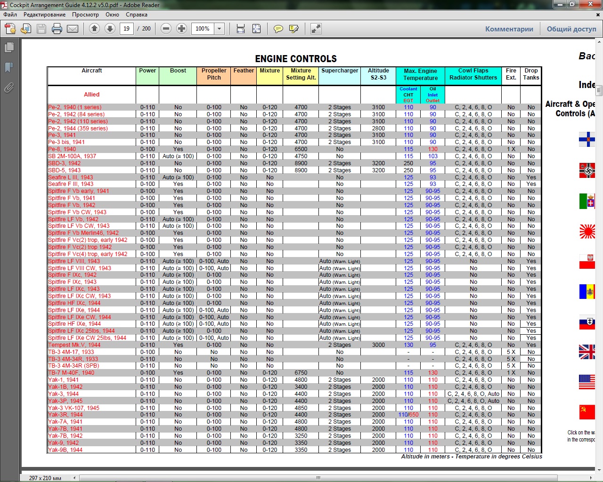The width and height of the screenshot is (603, 482).
Task: Toggle read mode fullscreen view
Action: (316, 29)
